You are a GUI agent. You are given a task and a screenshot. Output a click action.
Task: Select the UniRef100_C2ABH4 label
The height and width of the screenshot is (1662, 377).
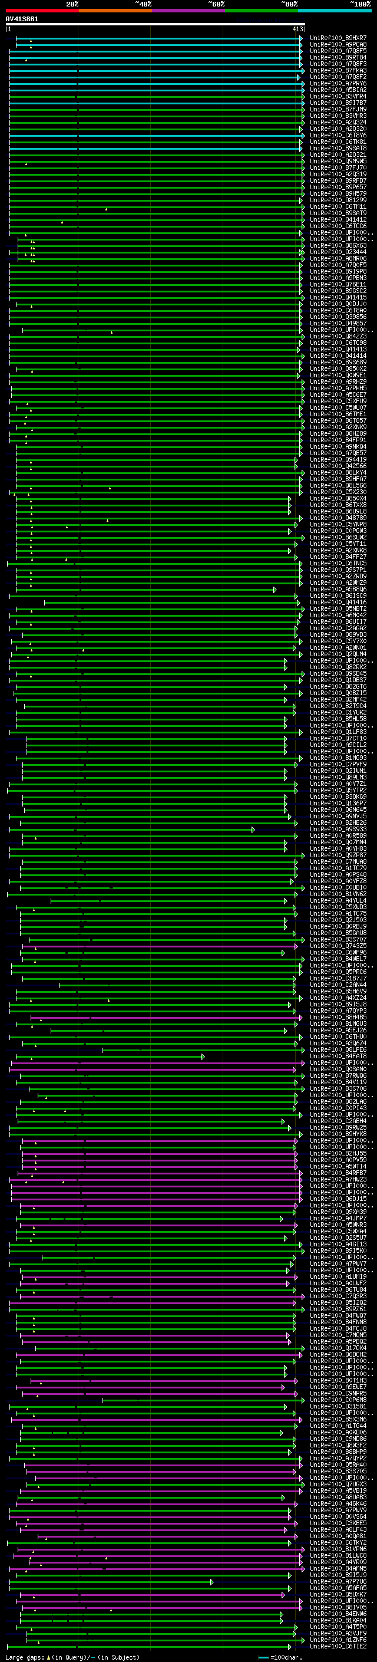point(338,1121)
